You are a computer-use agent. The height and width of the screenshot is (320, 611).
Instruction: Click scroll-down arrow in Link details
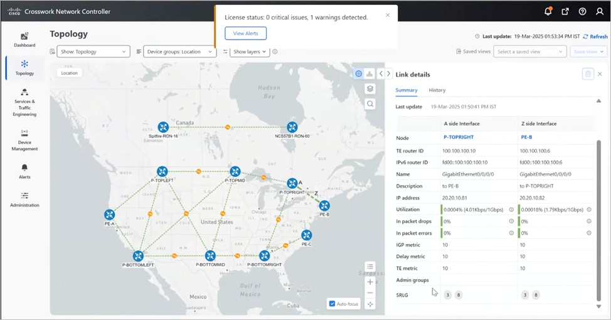[598, 307]
